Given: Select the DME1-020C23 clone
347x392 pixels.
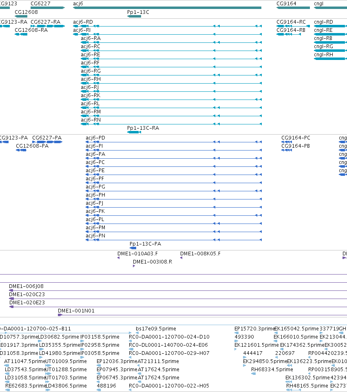Looking at the screenshot, I should coord(27,295).
